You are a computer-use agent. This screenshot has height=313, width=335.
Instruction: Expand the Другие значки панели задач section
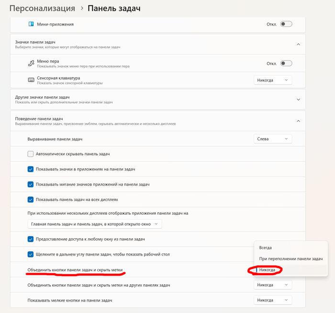(298, 100)
